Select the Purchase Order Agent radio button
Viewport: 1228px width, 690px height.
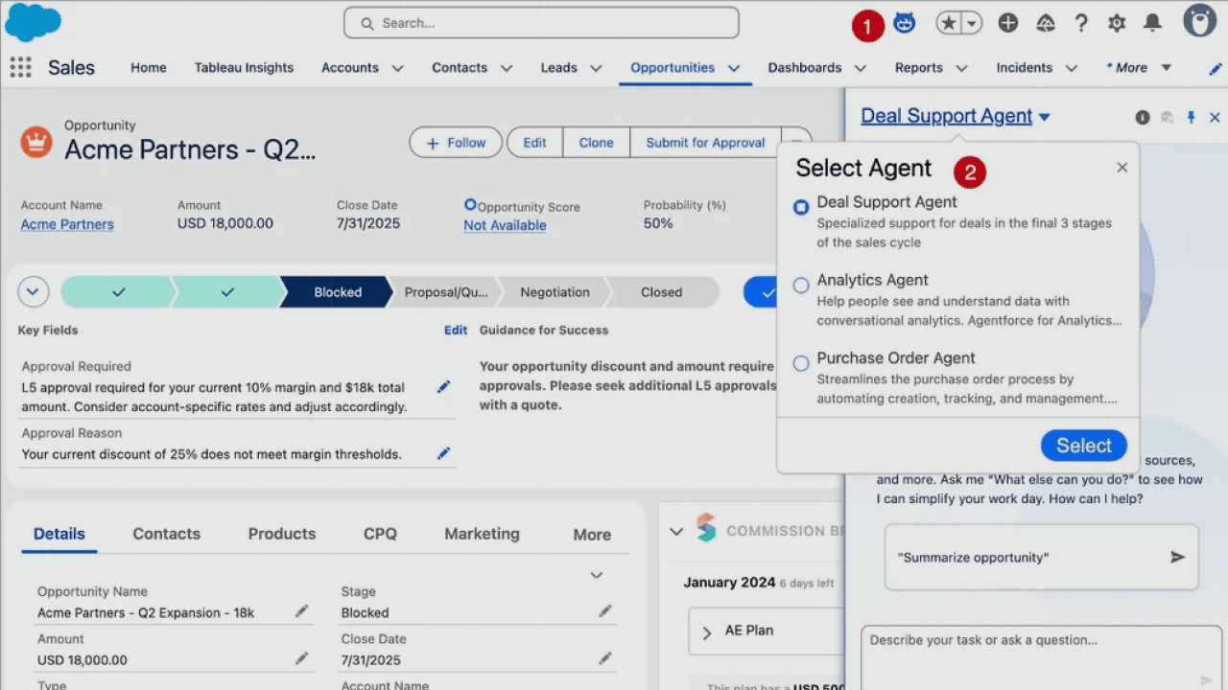tap(801, 363)
